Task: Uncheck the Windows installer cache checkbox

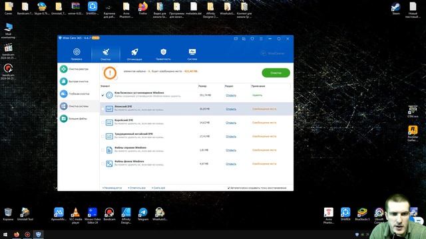Action: coord(103,95)
